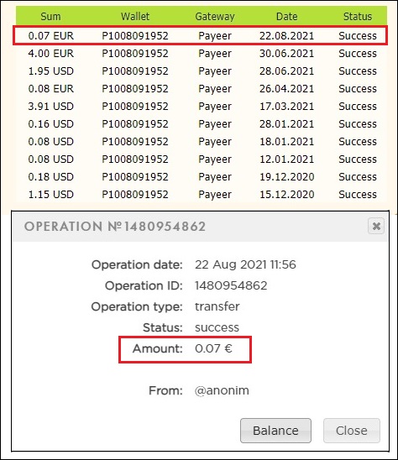Select the Gateway column header
This screenshot has height=460, width=398.
pos(215,17)
